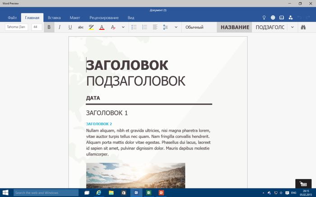Expand the styles gallery chevron
This screenshot has width=316, height=197.
coord(292,27)
